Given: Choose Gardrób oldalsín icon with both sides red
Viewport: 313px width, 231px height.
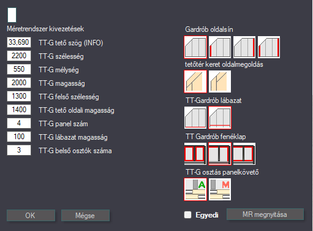Looking at the screenshot, I should coord(269,47).
